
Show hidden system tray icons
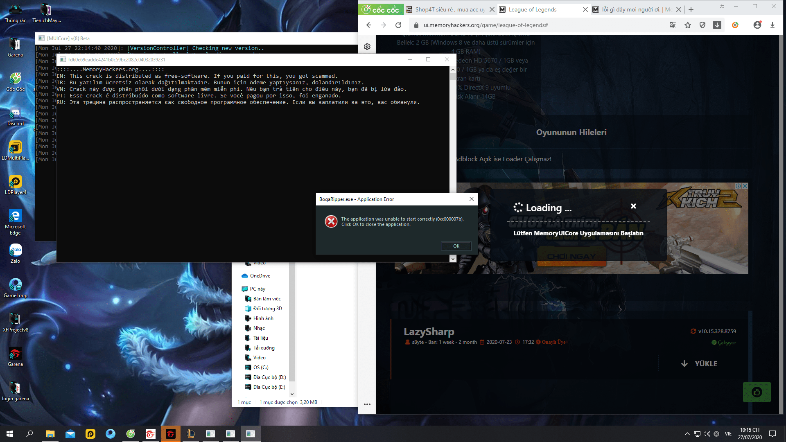point(687,433)
